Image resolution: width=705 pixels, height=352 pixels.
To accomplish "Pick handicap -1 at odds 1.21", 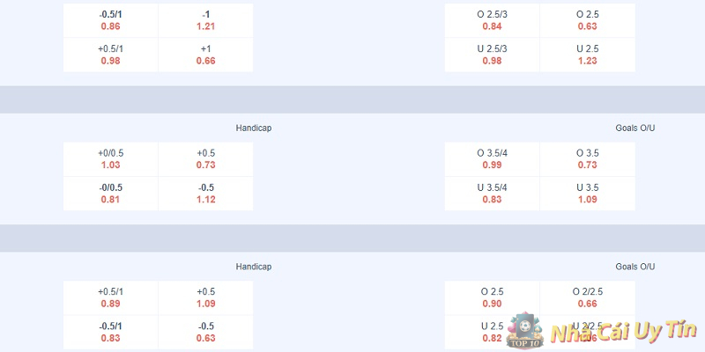I will coord(205,20).
